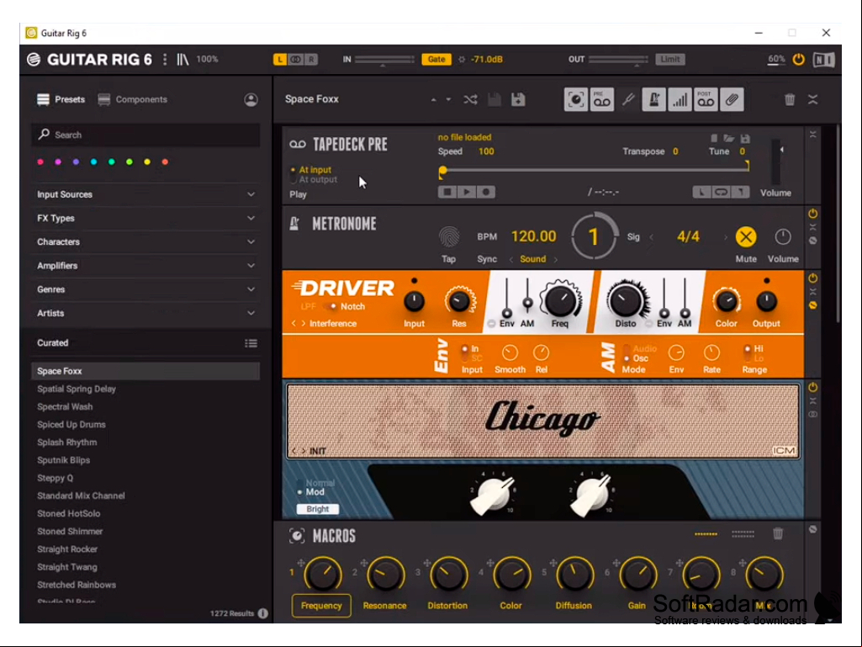Viewport: 862px width, 647px height.
Task: Toggle Driver module power button
Action: (812, 278)
